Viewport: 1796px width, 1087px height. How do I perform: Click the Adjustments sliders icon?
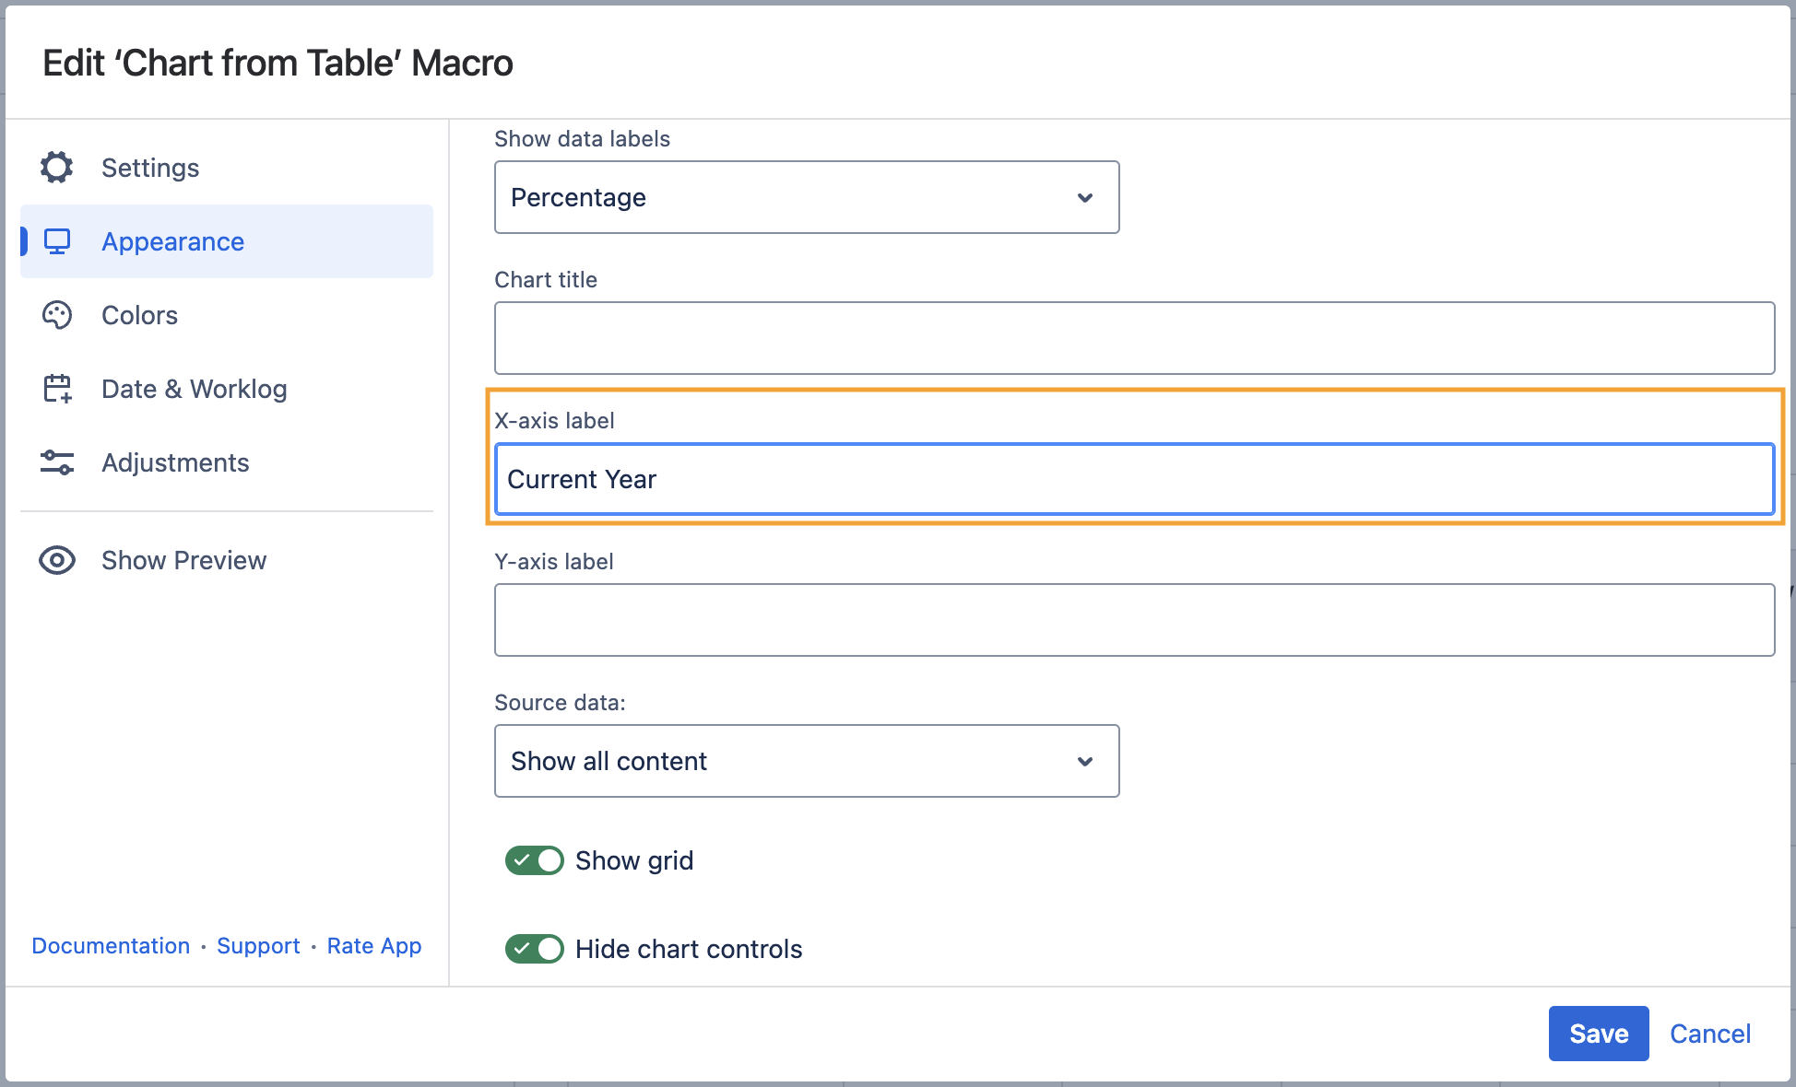[x=57, y=462]
